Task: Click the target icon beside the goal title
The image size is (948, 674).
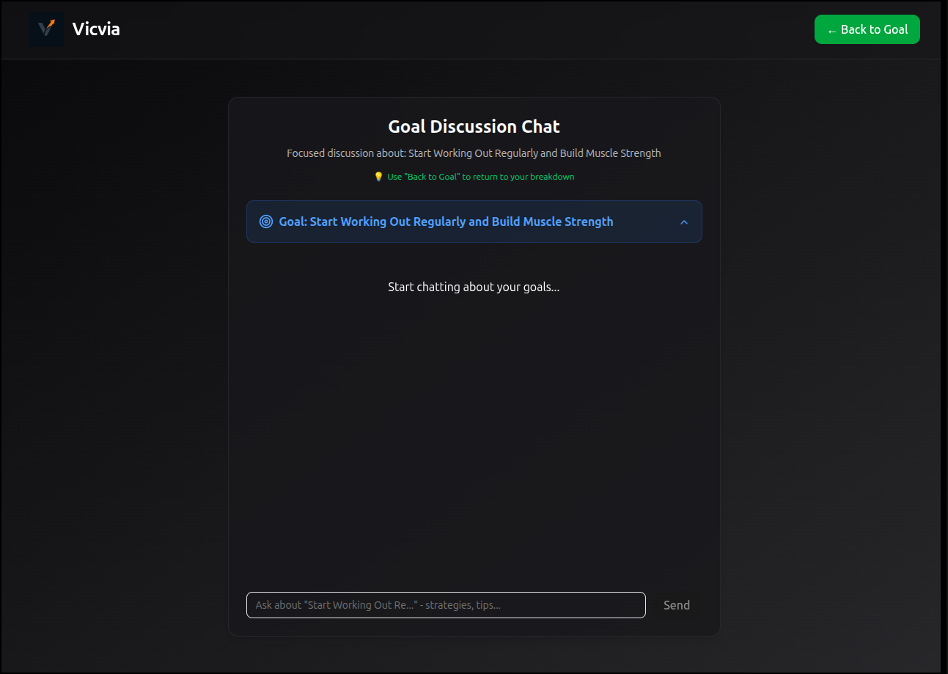Action: pos(265,221)
